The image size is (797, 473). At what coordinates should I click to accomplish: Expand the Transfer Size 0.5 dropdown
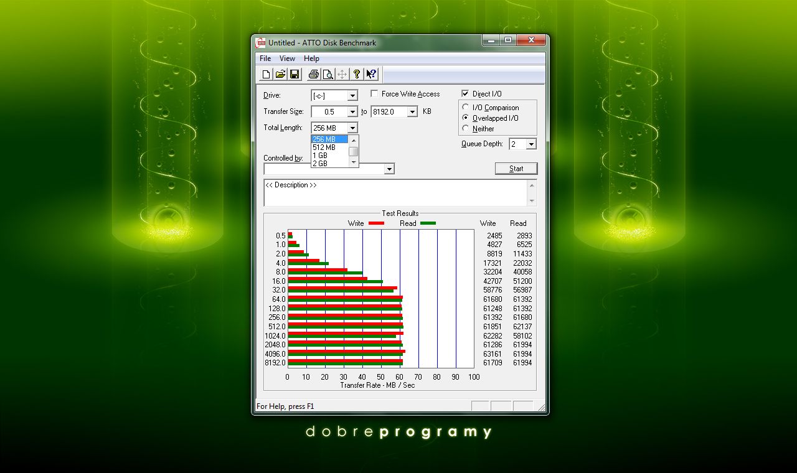pyautogui.click(x=352, y=112)
